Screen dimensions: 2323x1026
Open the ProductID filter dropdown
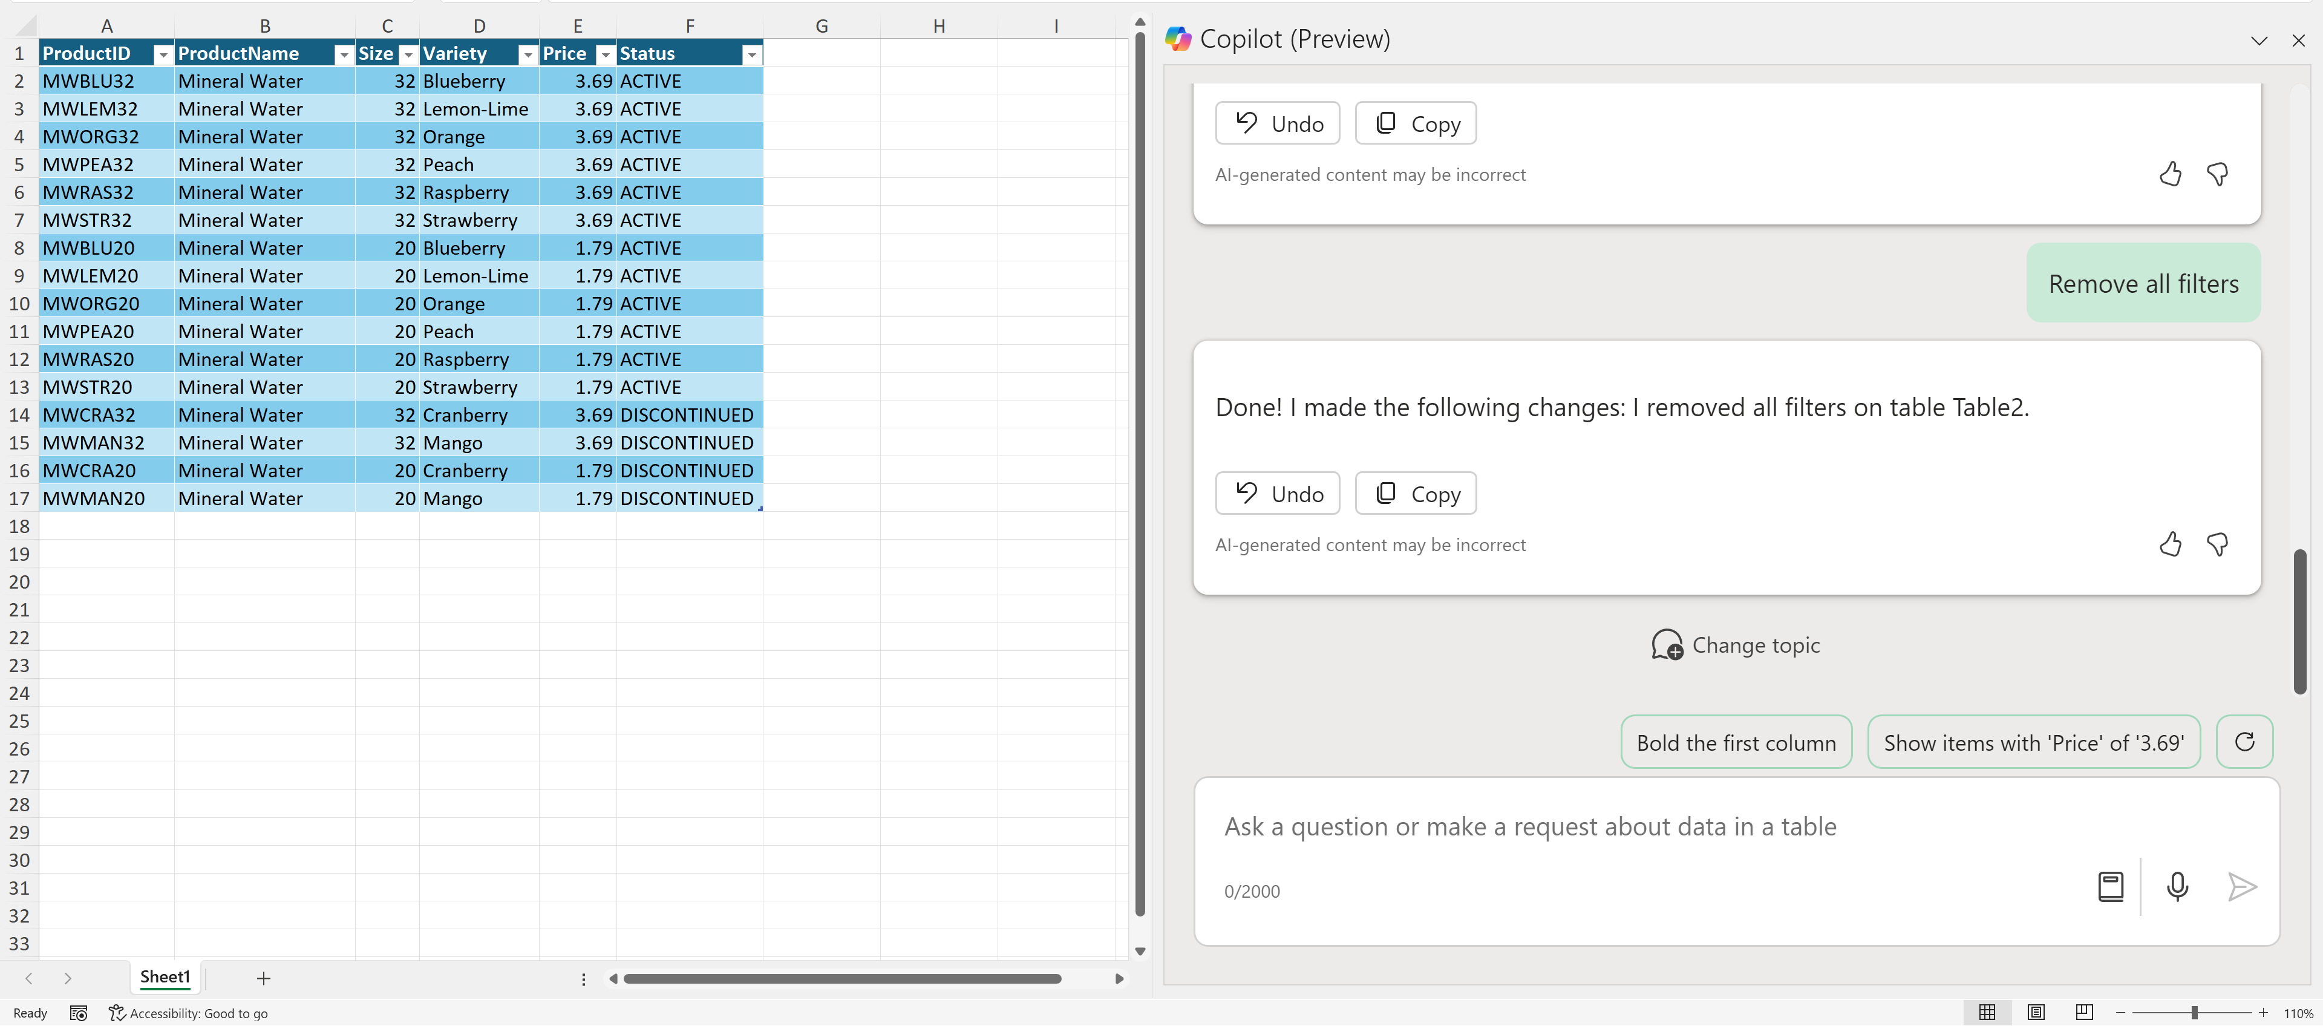pos(162,55)
